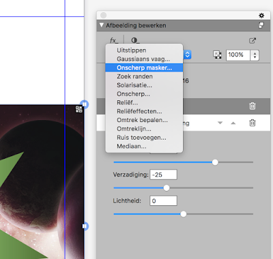Image resolution: width=273 pixels, height=259 pixels.
Task: Click slider handle below the filter menu
Action: click(215, 162)
